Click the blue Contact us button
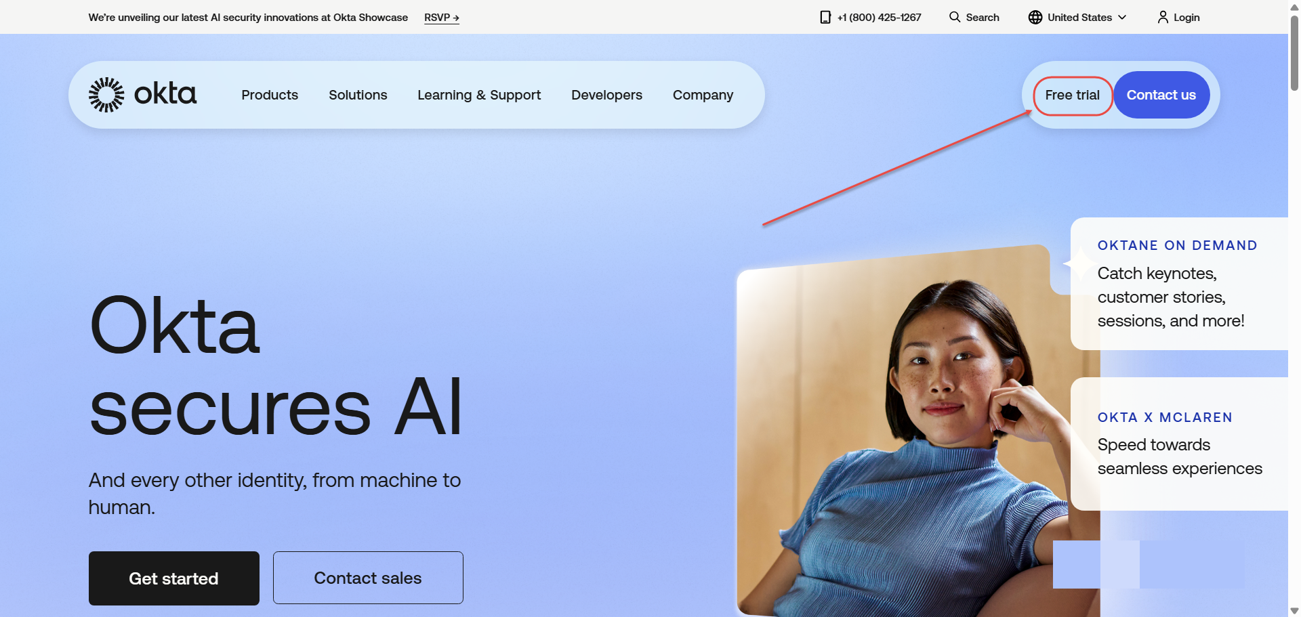The height and width of the screenshot is (617, 1301). coord(1161,95)
